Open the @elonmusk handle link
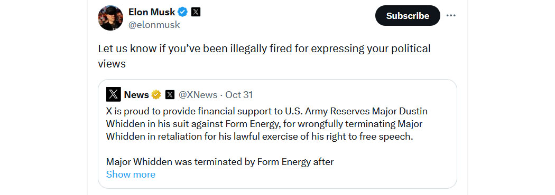555x195 pixels. pyautogui.click(x=154, y=25)
